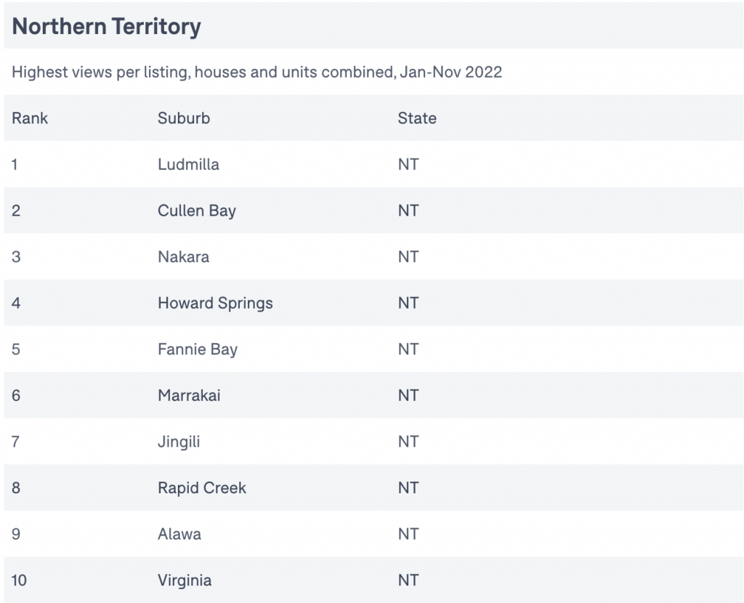Image resolution: width=744 pixels, height=603 pixels.
Task: Select the Rapid Creek suburb cell
Action: 202,487
